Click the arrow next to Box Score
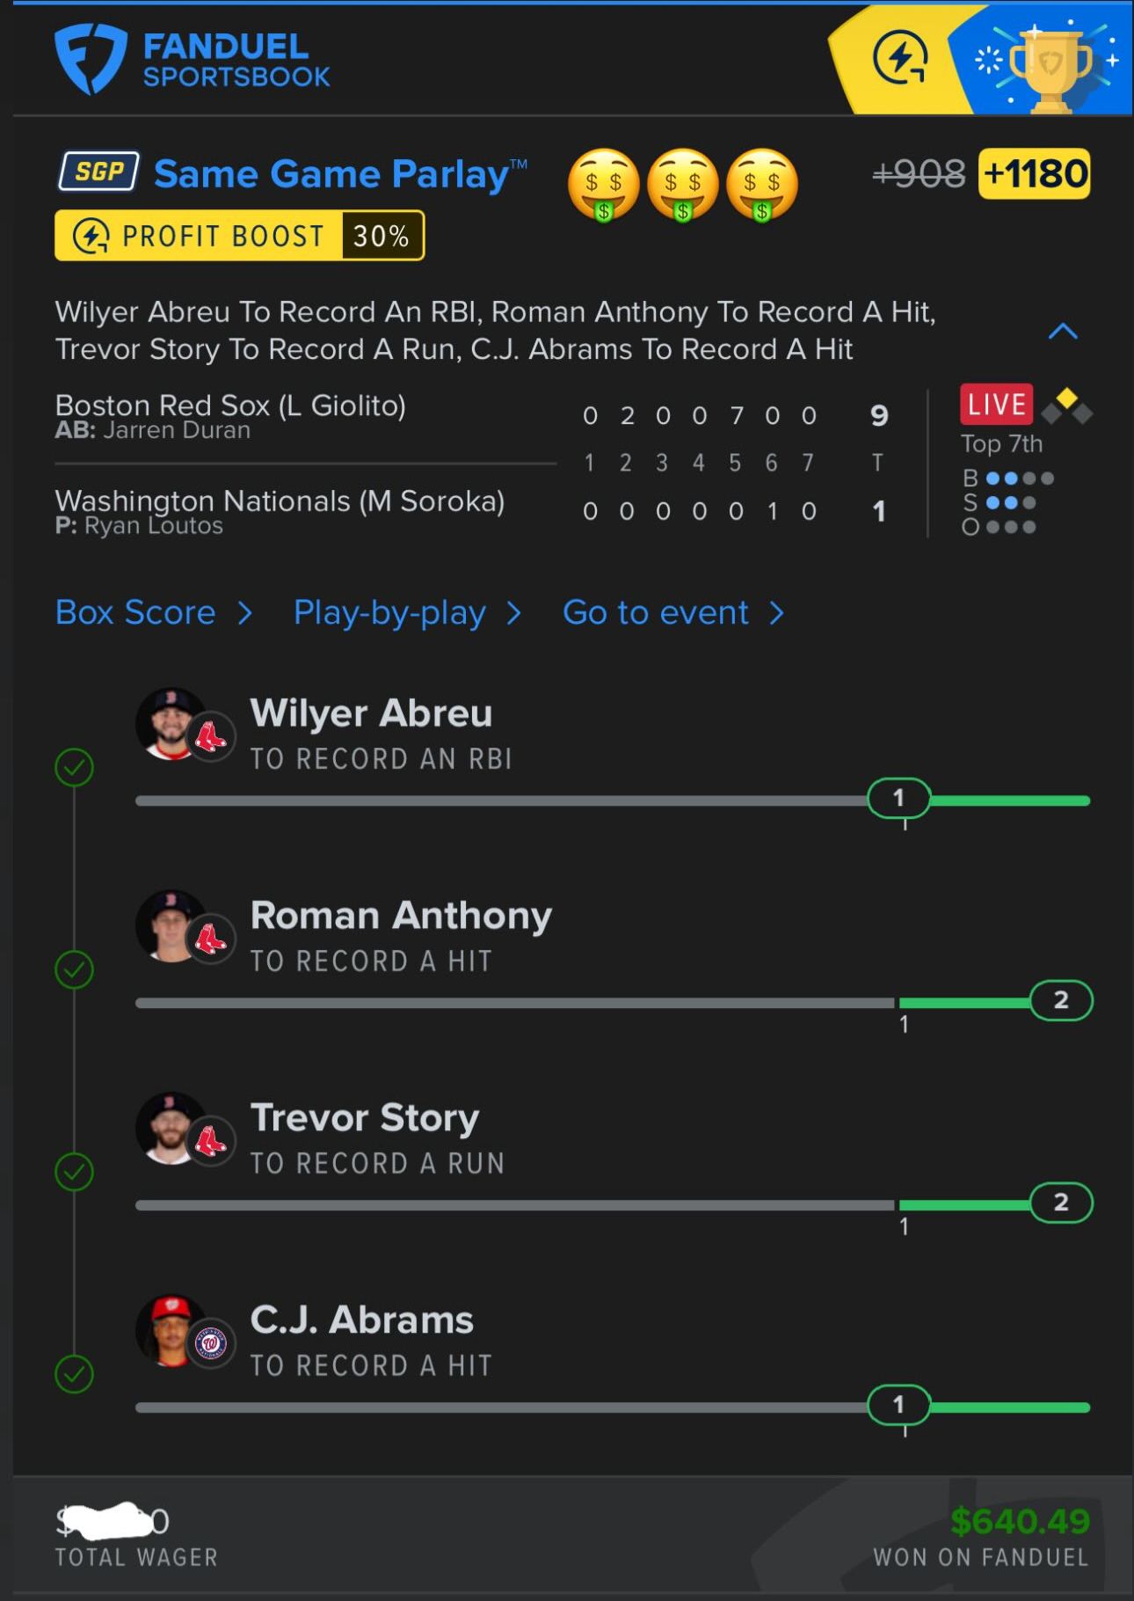The image size is (1134, 1601). [245, 613]
